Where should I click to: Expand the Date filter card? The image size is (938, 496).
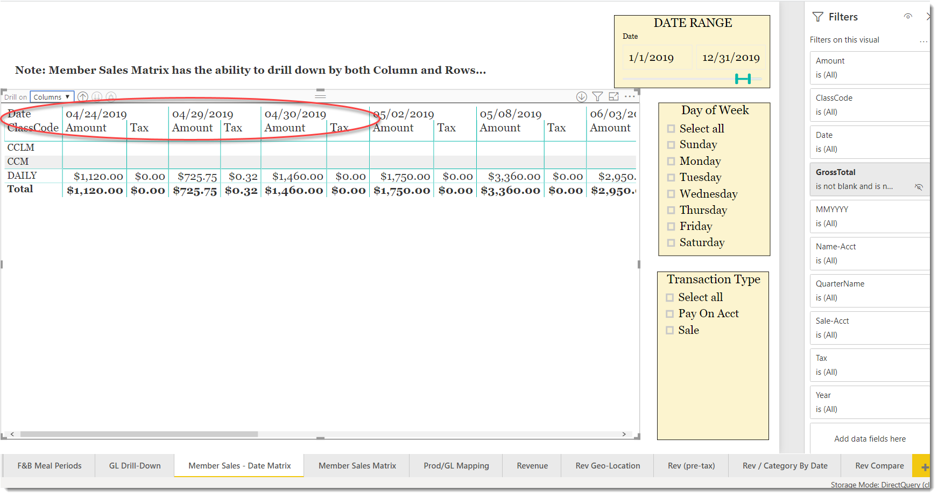[870, 142]
